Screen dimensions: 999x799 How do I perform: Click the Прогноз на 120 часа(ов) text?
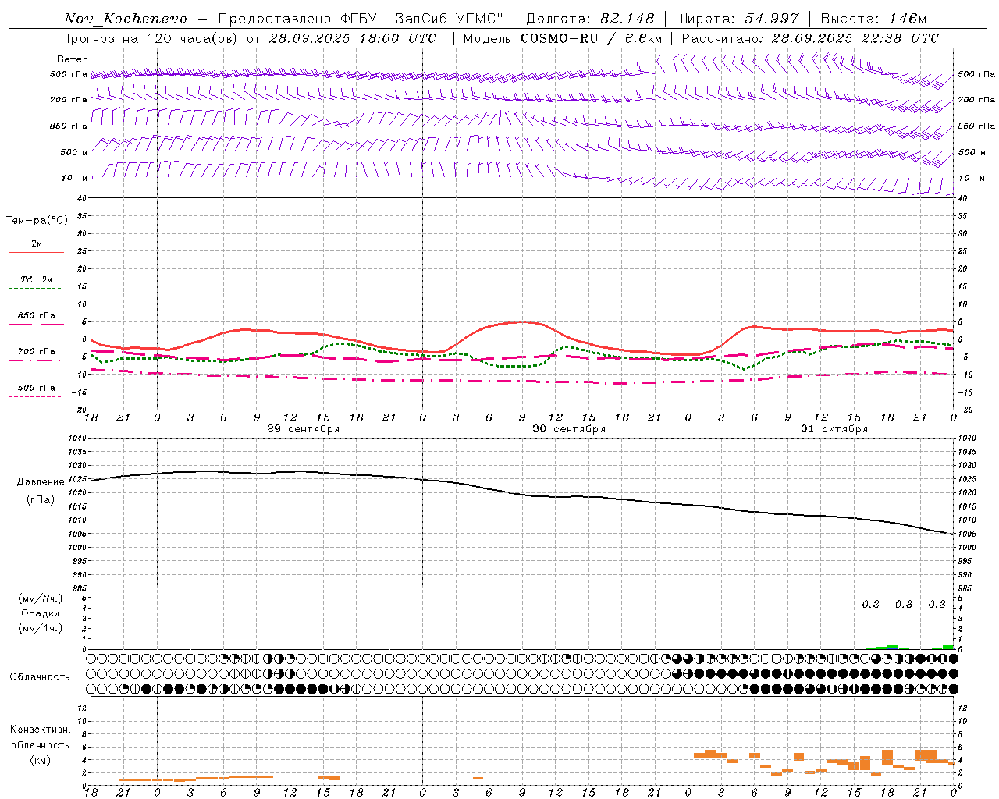coord(151,38)
